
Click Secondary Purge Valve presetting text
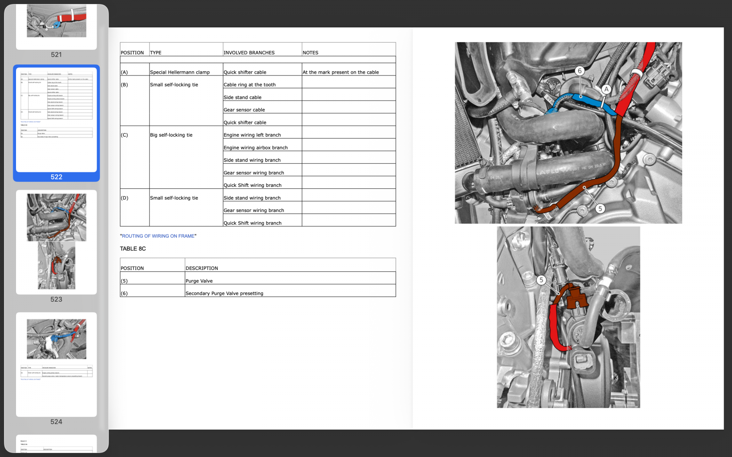click(224, 293)
